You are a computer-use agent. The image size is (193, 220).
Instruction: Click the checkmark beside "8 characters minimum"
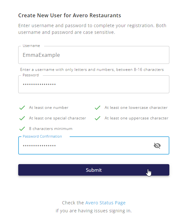coord(22,129)
